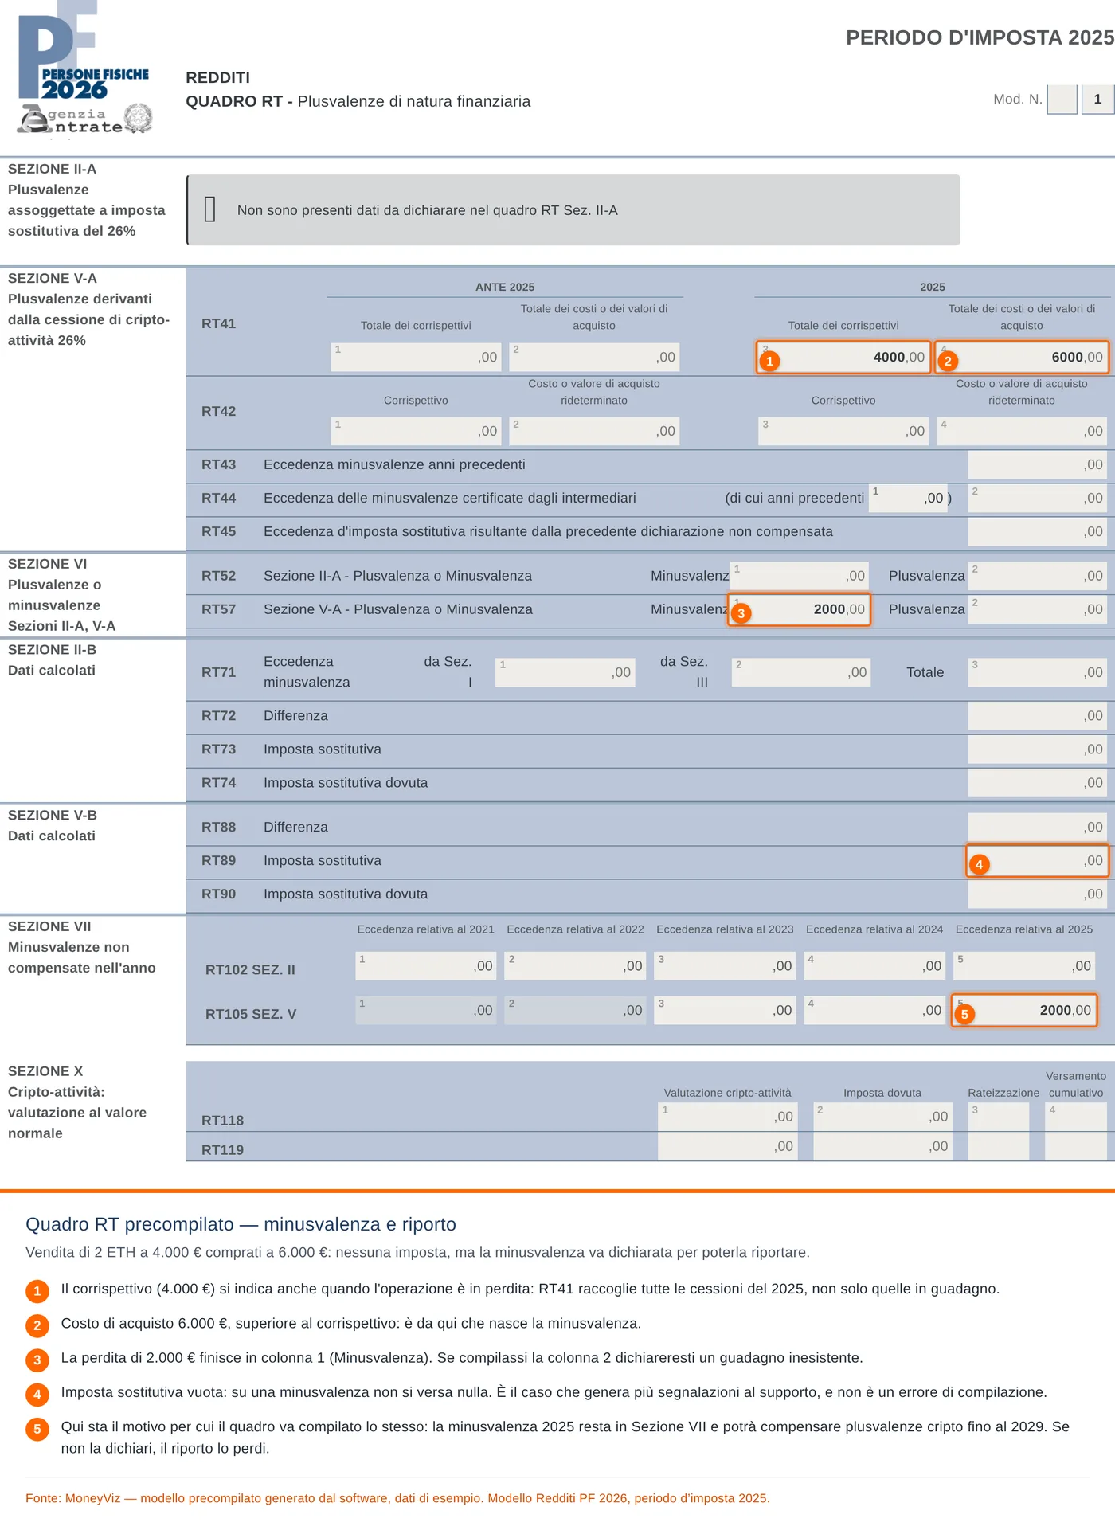The height and width of the screenshot is (1538, 1115).
Task: Click RT102 Sez. II Eccedenza 2022 field
Action: tap(576, 966)
